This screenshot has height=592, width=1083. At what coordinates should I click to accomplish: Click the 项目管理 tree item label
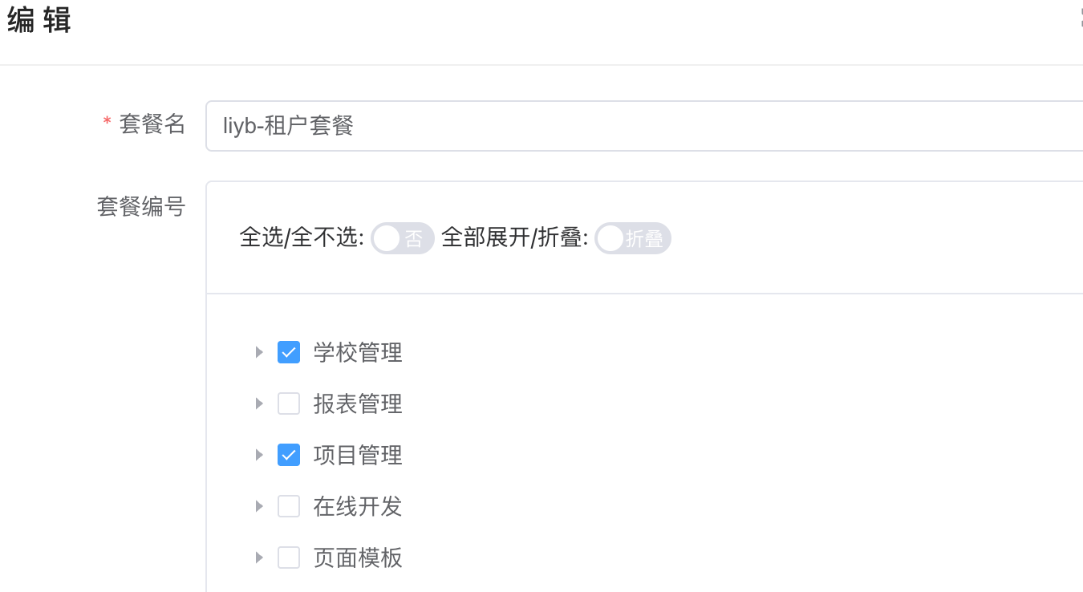point(358,455)
